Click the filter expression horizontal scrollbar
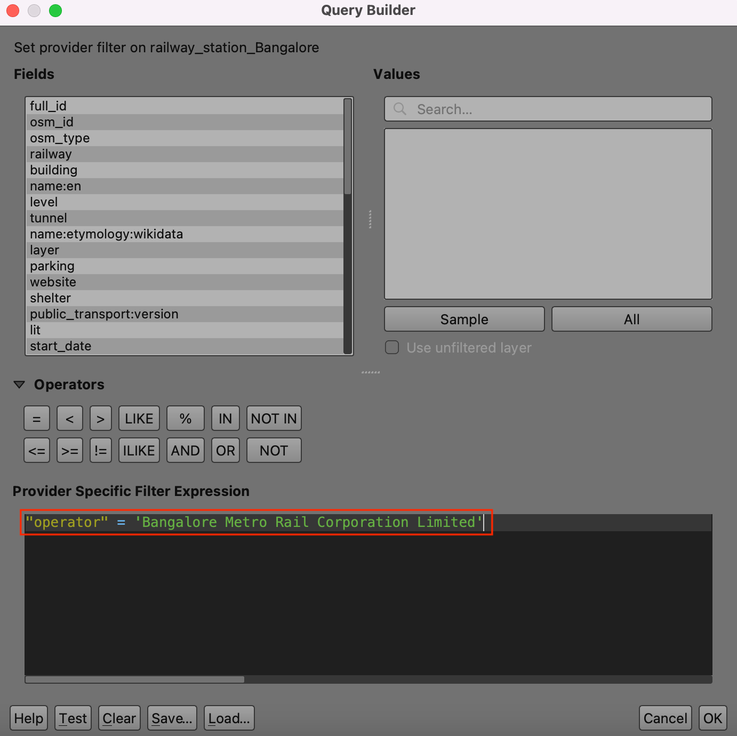This screenshot has height=736, width=737. 134,679
